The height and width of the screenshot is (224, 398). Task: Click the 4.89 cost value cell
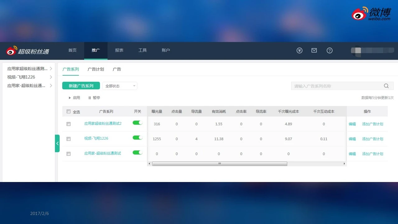click(x=289, y=124)
